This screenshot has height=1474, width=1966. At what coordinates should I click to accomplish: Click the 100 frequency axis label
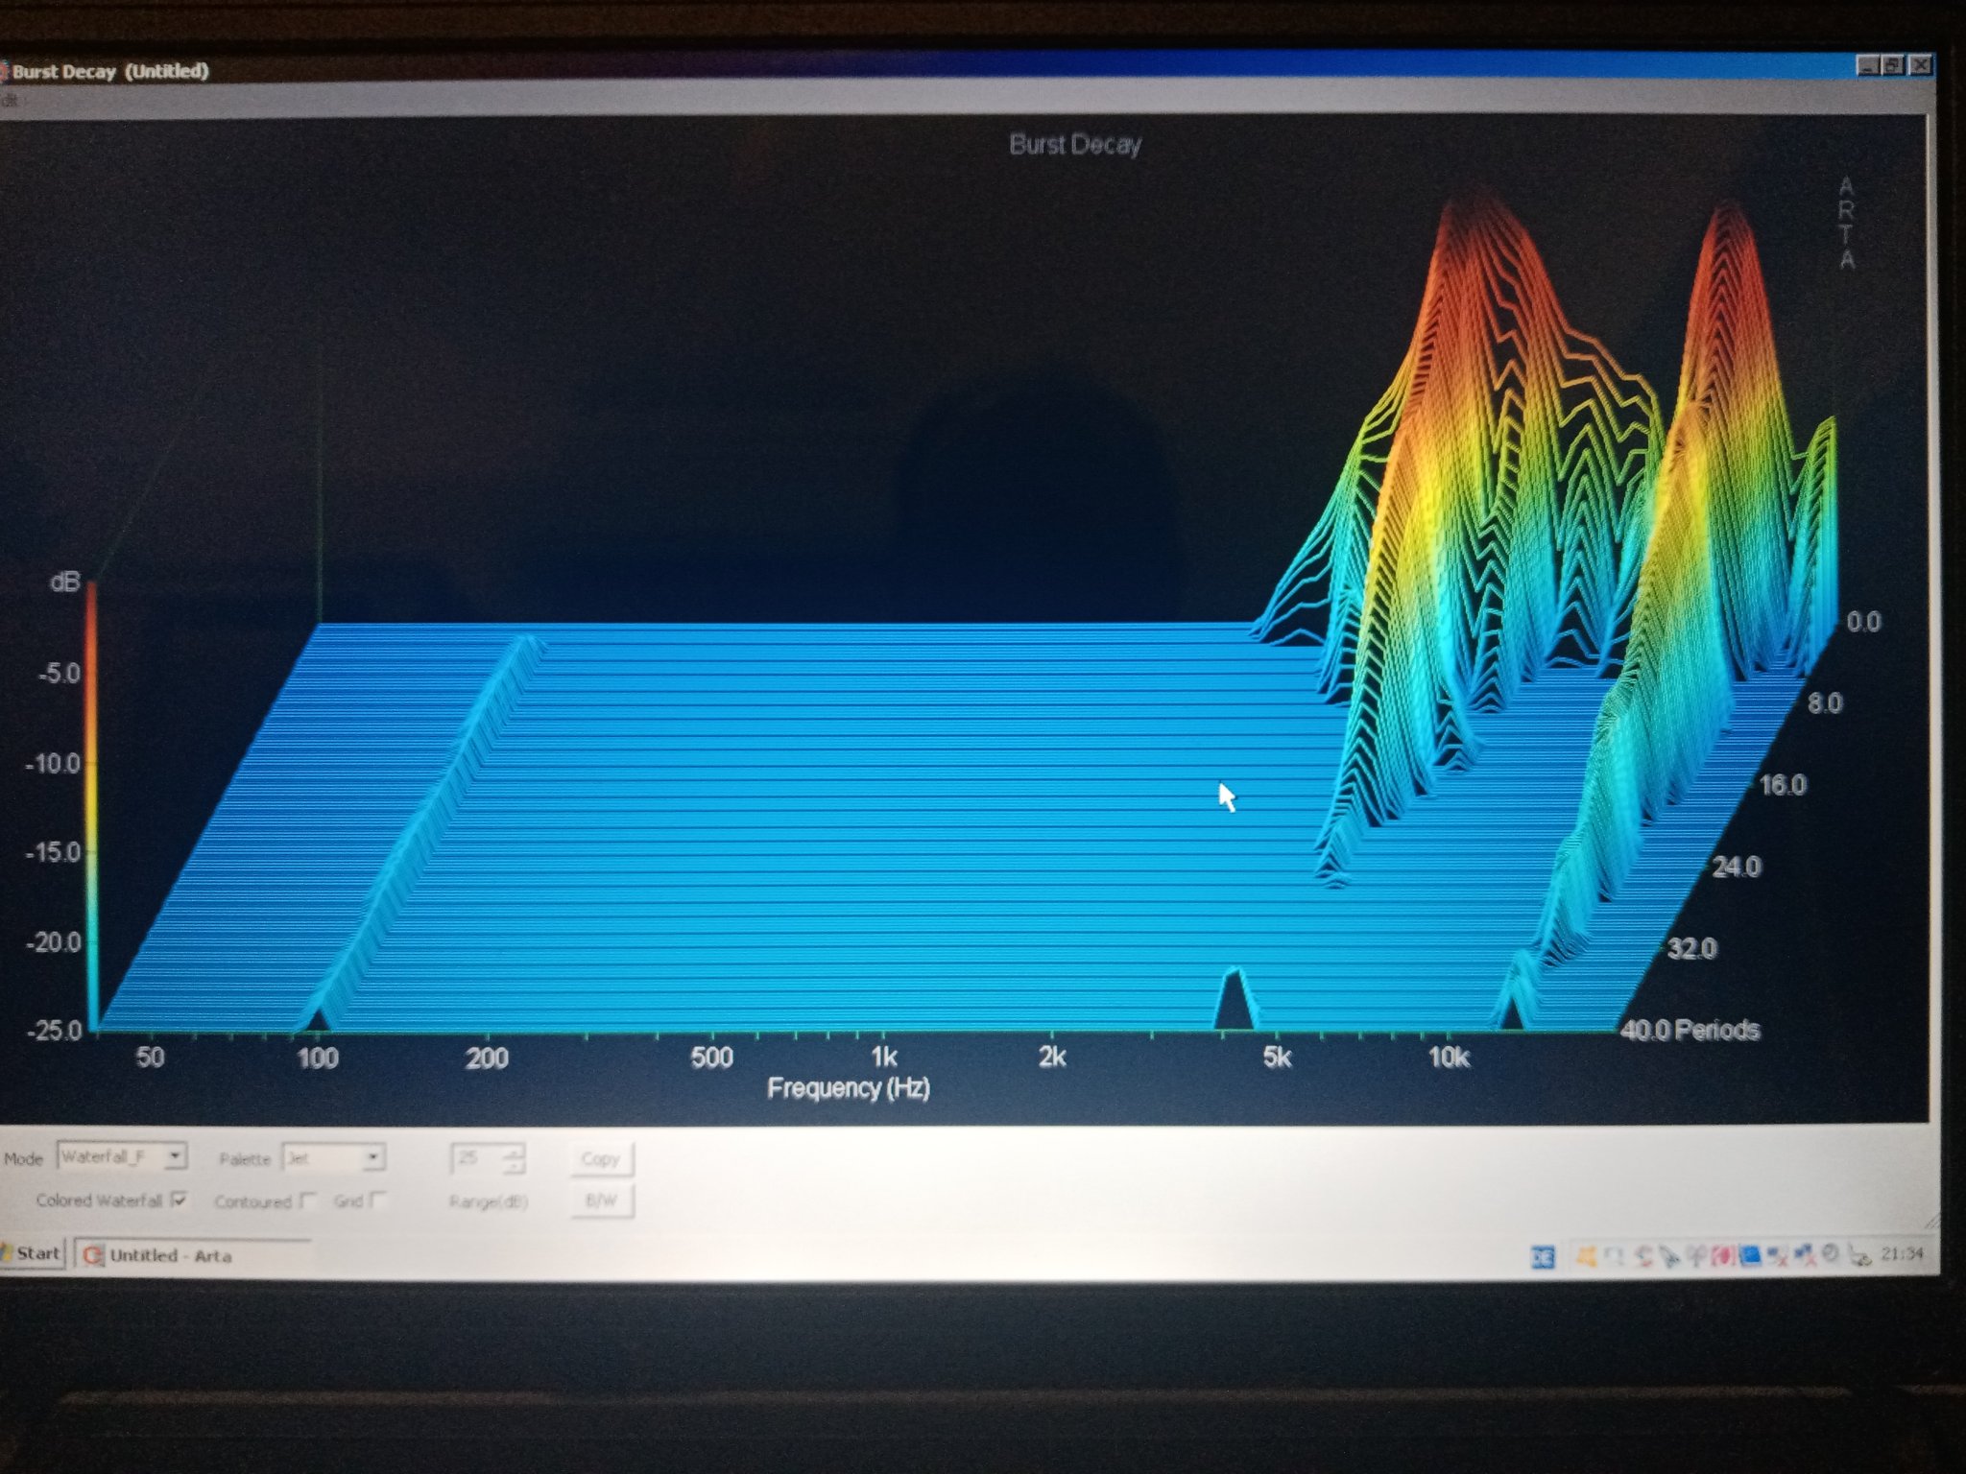click(318, 1058)
